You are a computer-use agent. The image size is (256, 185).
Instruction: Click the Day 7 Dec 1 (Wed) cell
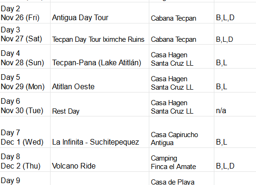25,132
